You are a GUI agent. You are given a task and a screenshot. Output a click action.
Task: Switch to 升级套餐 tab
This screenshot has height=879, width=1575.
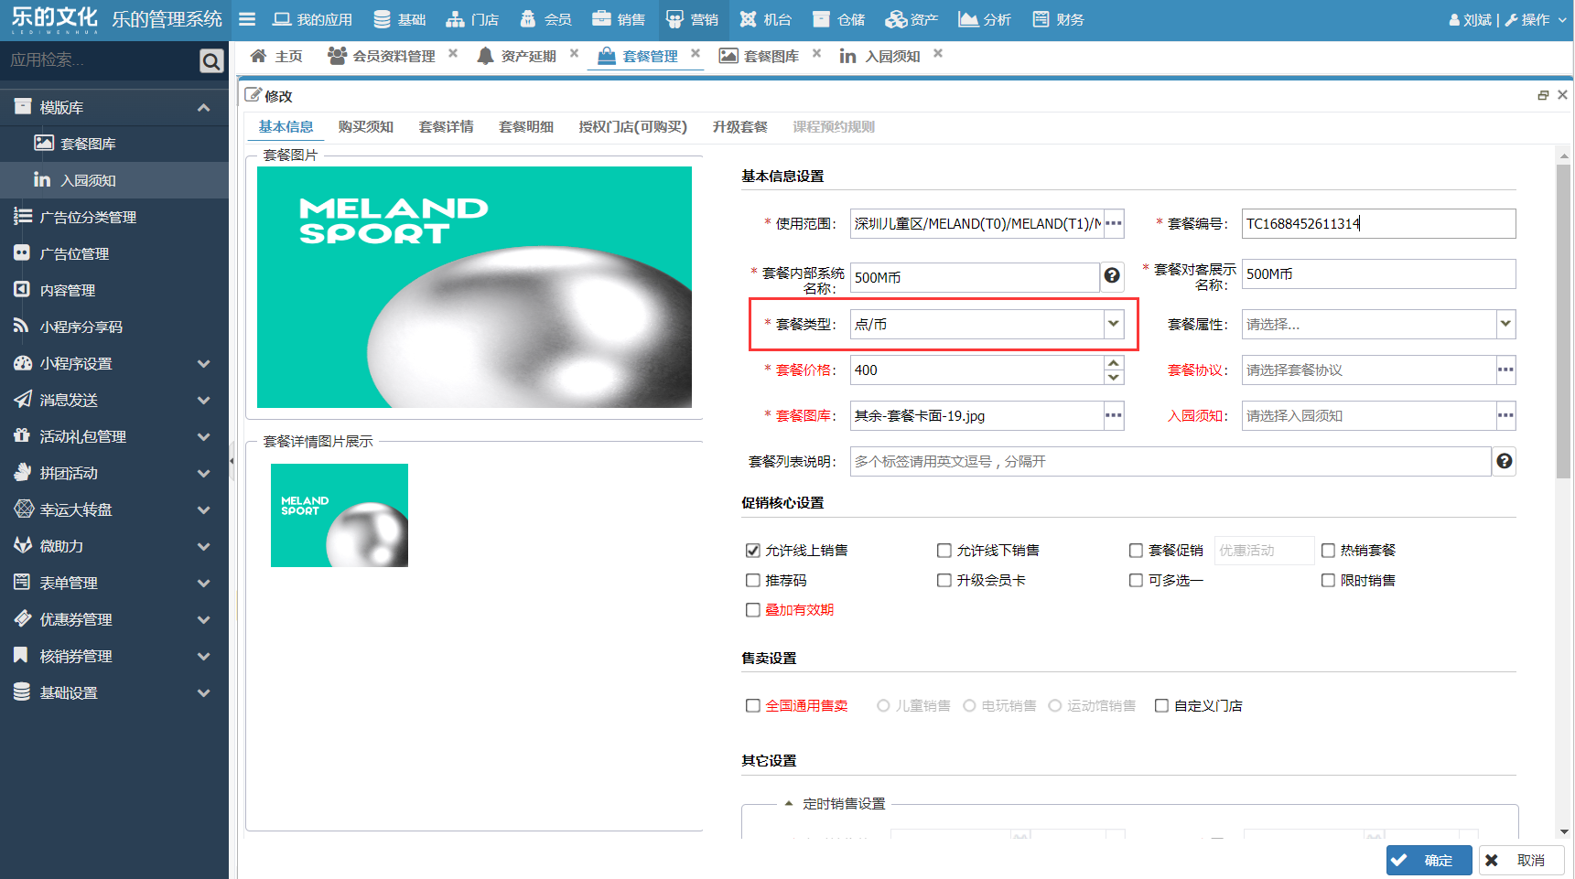click(739, 126)
